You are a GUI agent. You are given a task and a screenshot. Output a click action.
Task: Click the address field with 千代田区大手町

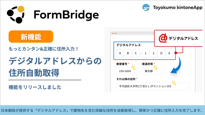coord(153,86)
